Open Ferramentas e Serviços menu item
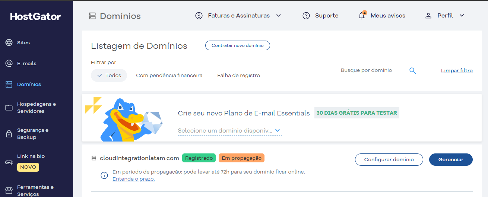Screen dimensions: 488x197 35,190
